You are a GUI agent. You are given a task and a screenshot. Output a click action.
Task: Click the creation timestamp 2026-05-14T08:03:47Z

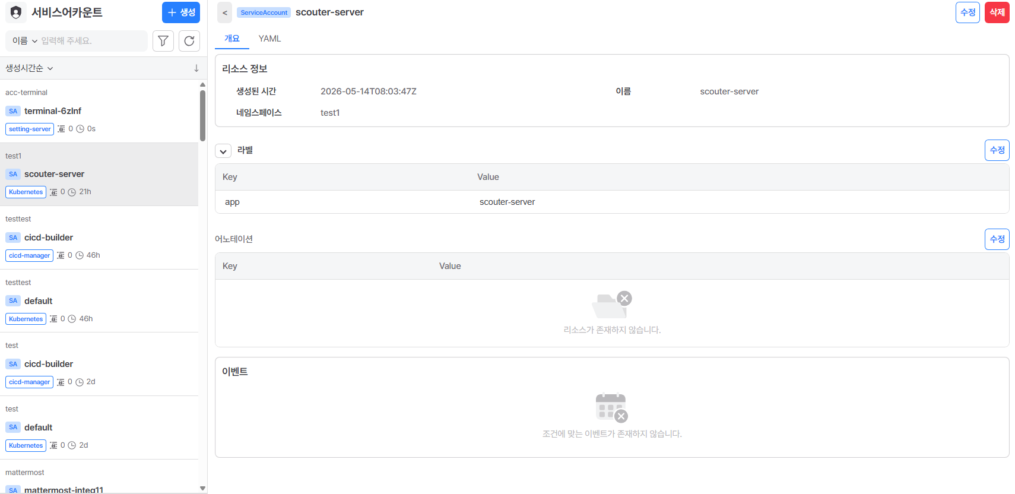pos(369,91)
